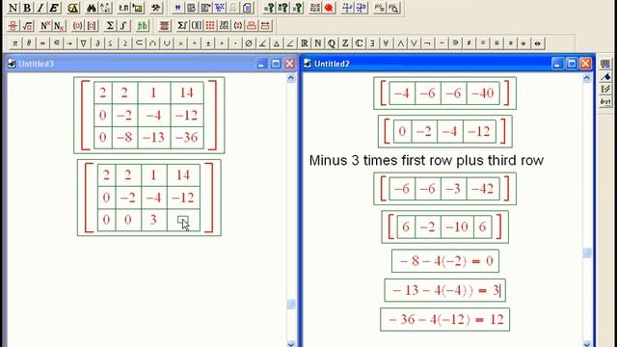
Task: Insert integers Z symbol
Action: pos(345,43)
